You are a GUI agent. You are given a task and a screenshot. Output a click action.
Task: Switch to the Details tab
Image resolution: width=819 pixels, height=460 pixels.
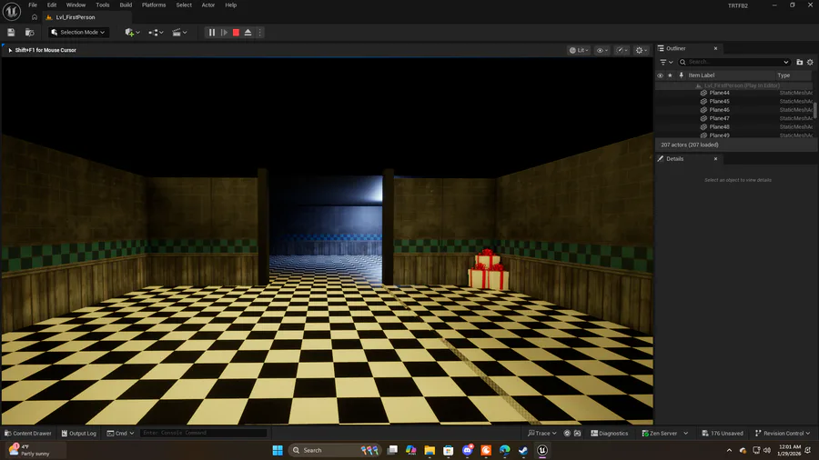[674, 159]
